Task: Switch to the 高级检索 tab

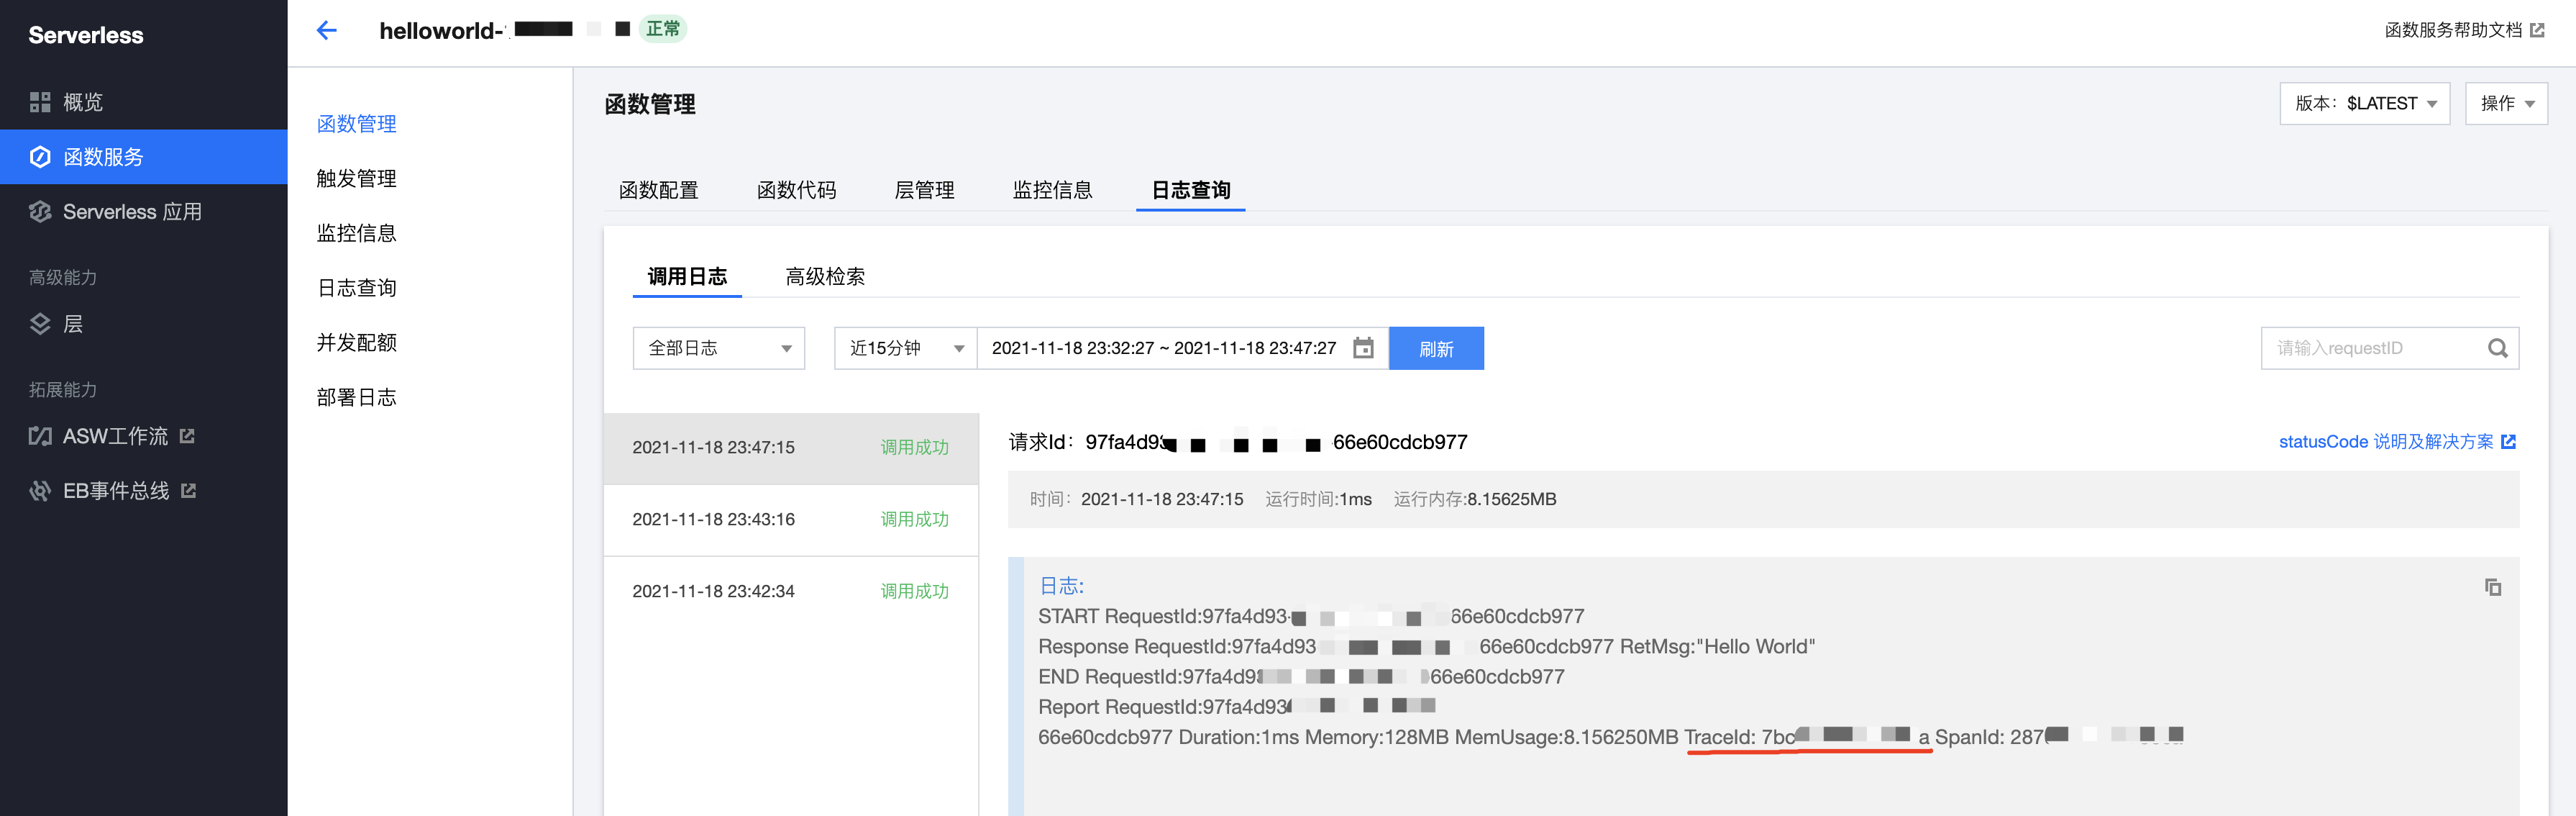Action: (825, 277)
